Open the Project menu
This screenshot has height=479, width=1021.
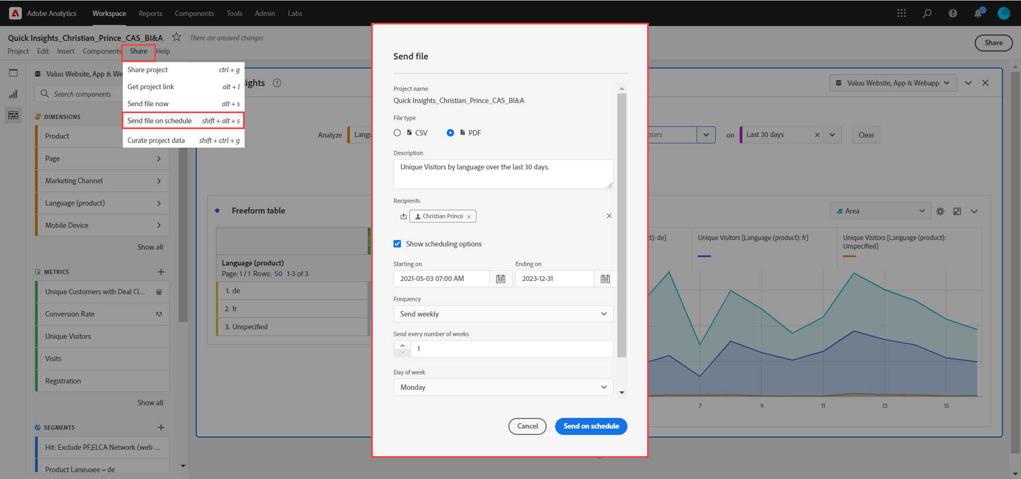tap(18, 52)
